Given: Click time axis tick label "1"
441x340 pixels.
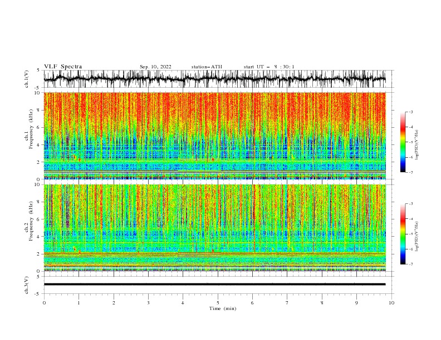Looking at the screenshot, I should click(79, 303).
